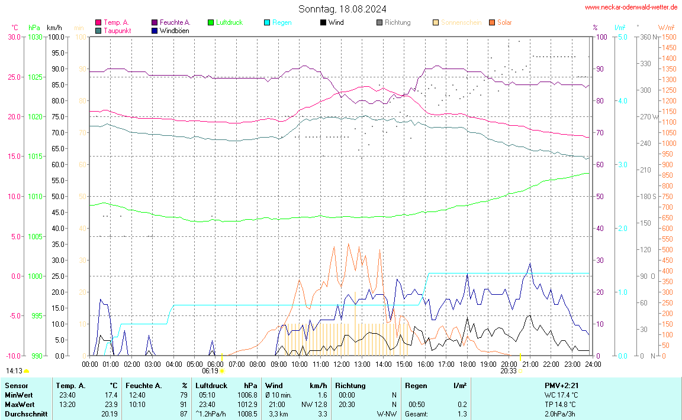Click the green Luftdruck legend square

[211, 22]
